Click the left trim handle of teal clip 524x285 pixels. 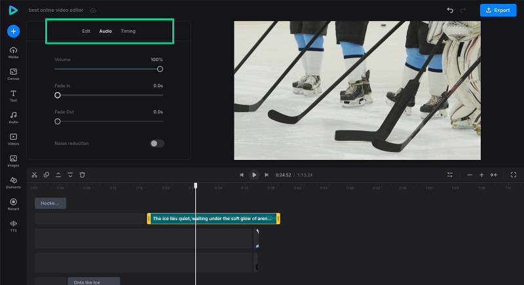coord(149,219)
